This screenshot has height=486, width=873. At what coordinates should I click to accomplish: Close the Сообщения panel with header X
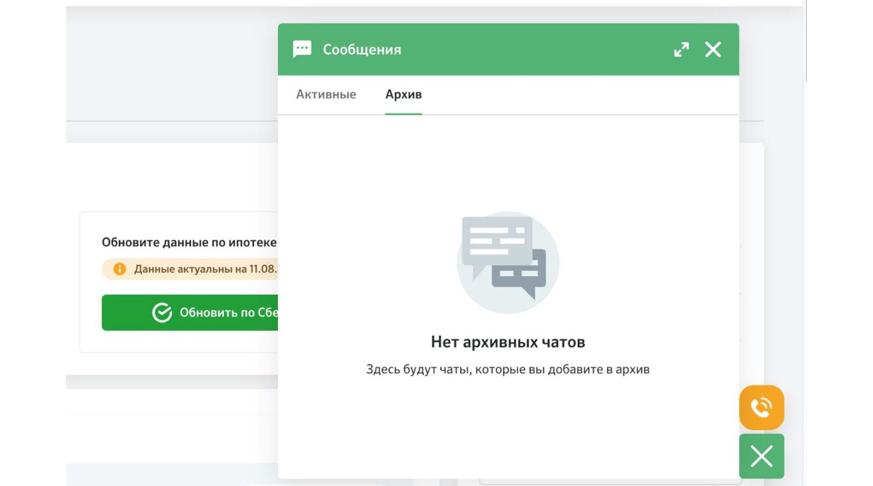point(713,49)
